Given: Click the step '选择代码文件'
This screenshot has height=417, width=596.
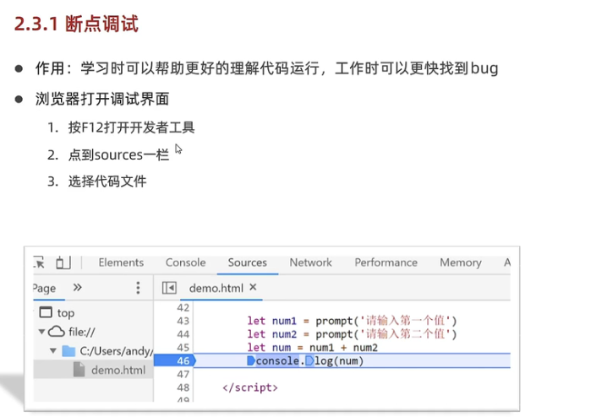Looking at the screenshot, I should click(x=107, y=181).
